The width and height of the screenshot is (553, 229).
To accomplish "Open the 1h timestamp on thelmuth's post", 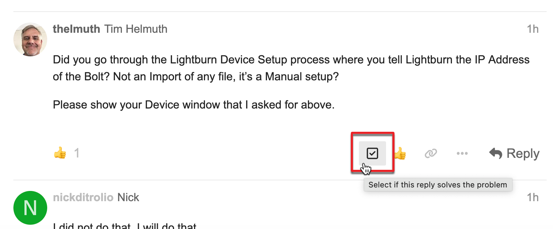I will [x=533, y=29].
